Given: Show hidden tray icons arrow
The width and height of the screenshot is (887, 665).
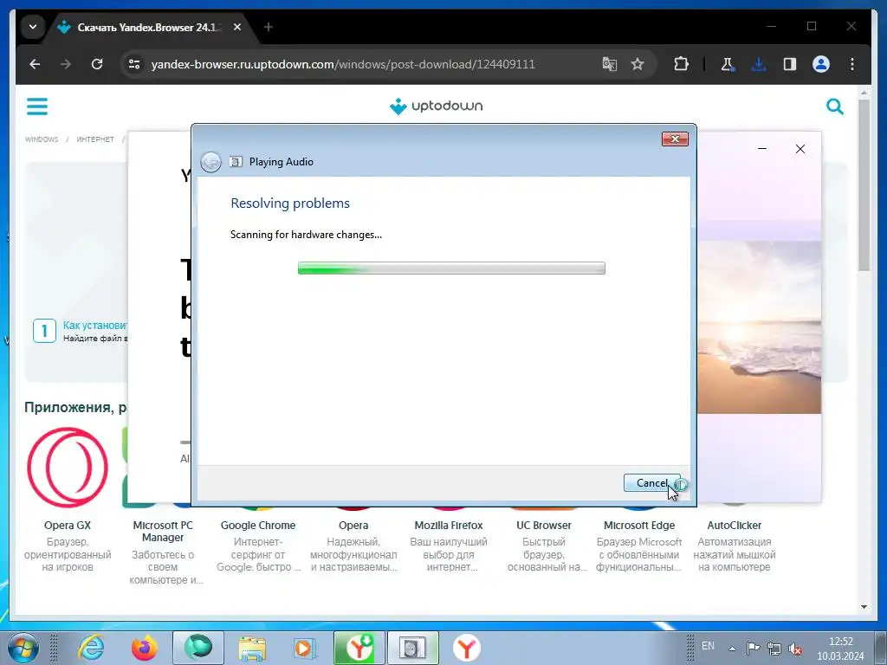Looking at the screenshot, I should [732, 649].
